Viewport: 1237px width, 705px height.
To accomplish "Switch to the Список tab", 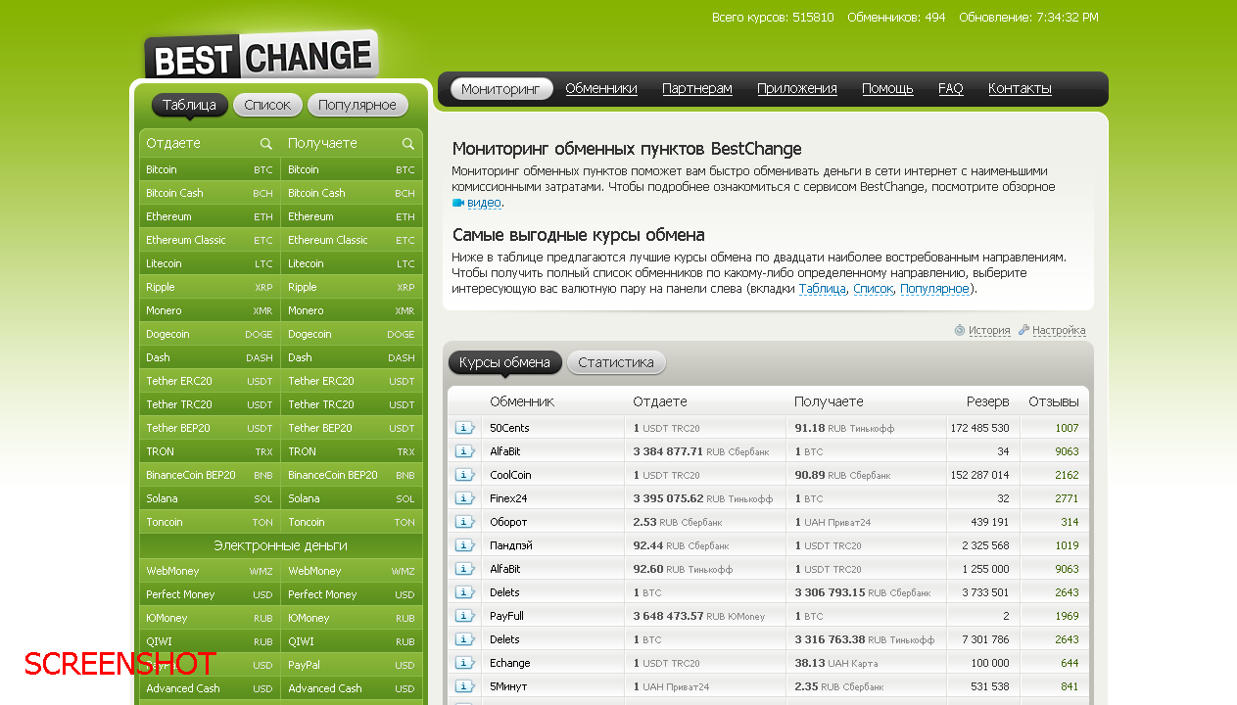I will 267,105.
